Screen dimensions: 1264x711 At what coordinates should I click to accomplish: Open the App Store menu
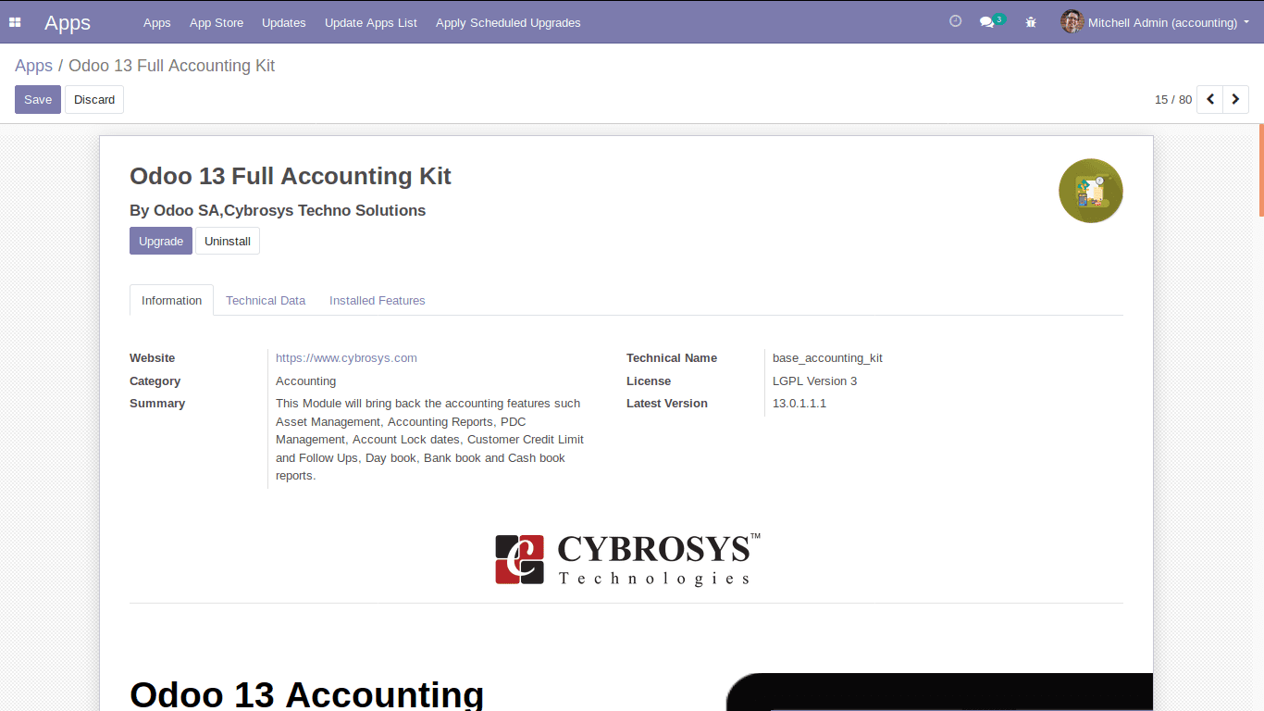coord(217,23)
